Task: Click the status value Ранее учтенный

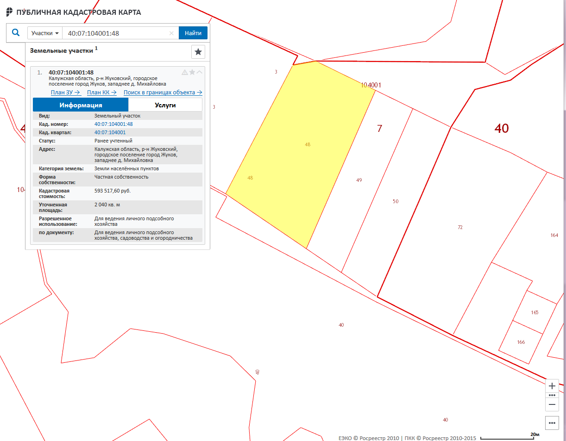Action: pyautogui.click(x=113, y=141)
